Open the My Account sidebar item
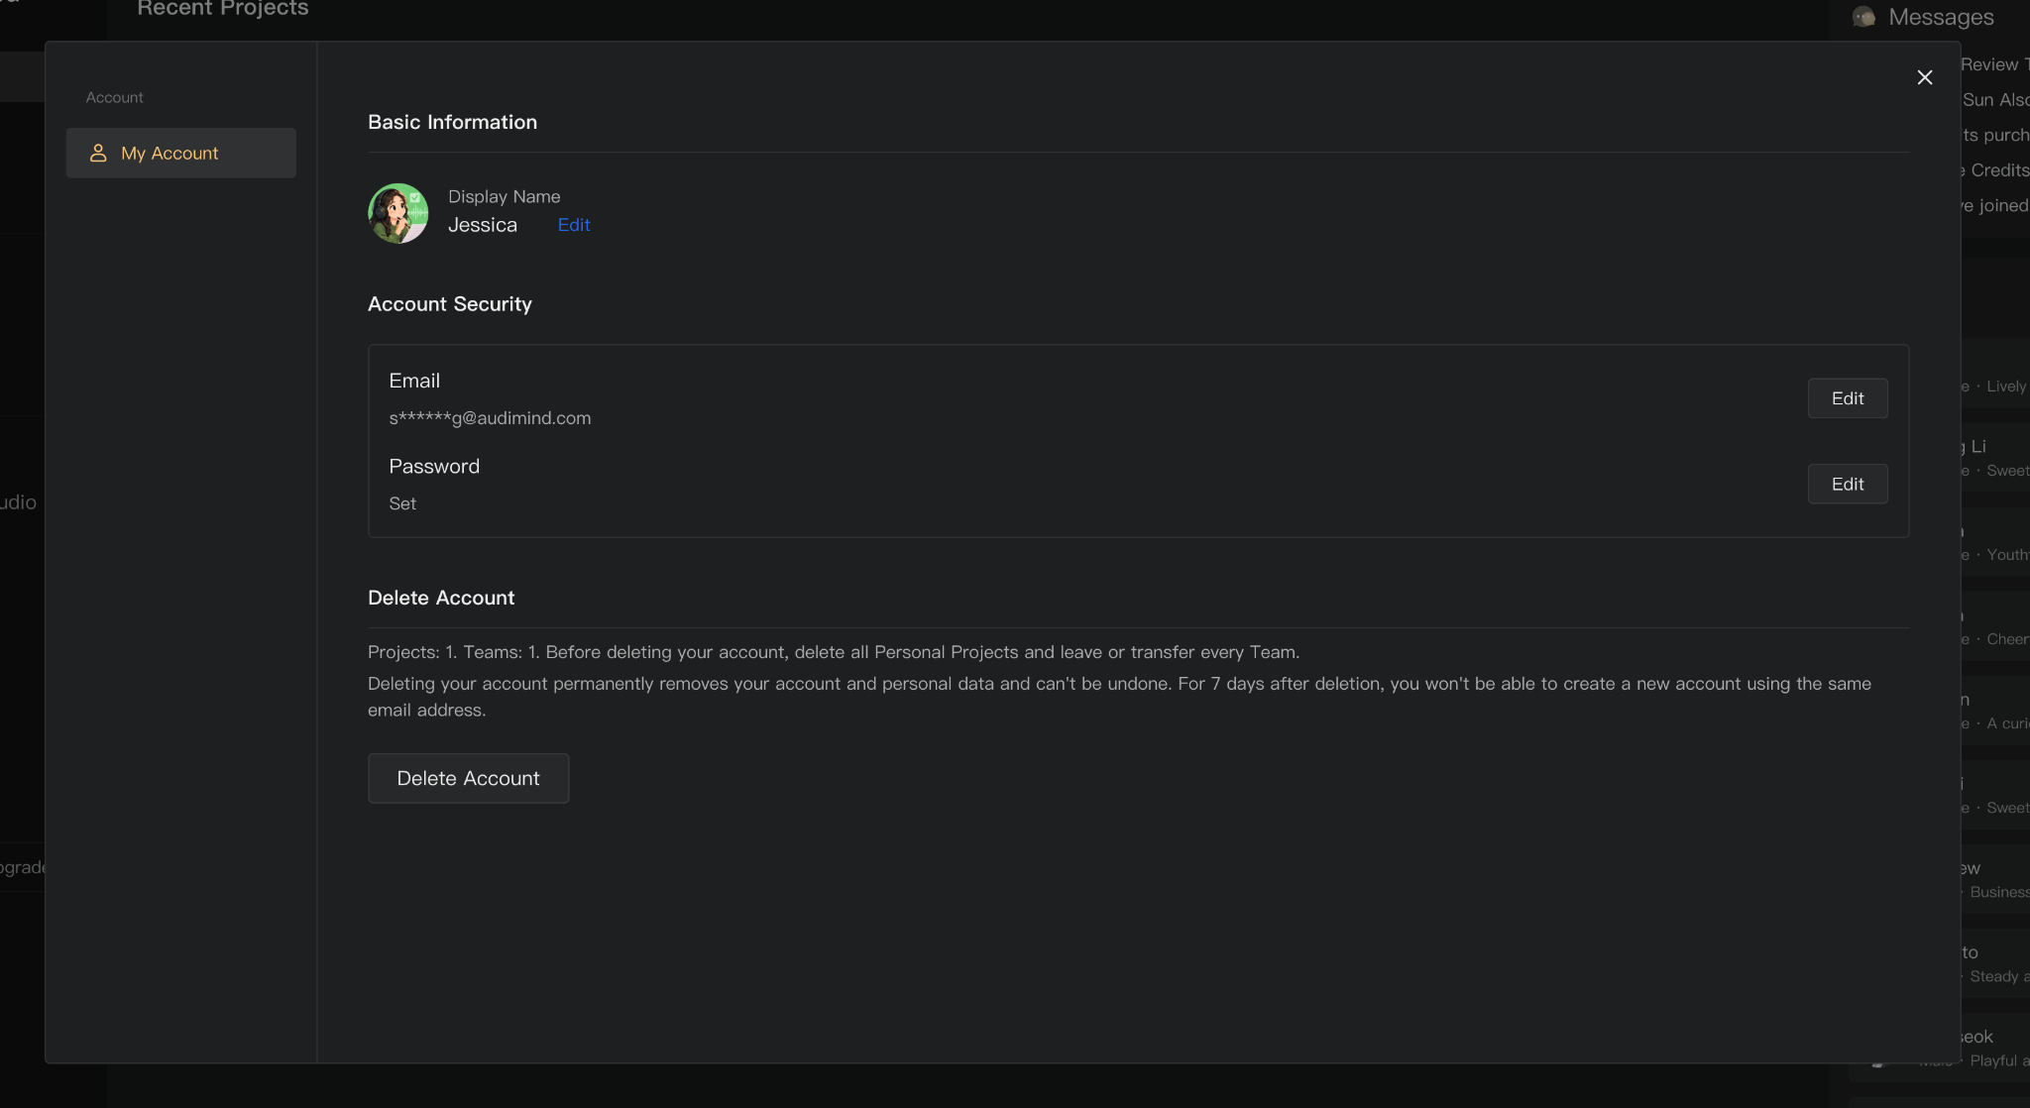Viewport: 2030px width, 1108px height. click(x=181, y=153)
